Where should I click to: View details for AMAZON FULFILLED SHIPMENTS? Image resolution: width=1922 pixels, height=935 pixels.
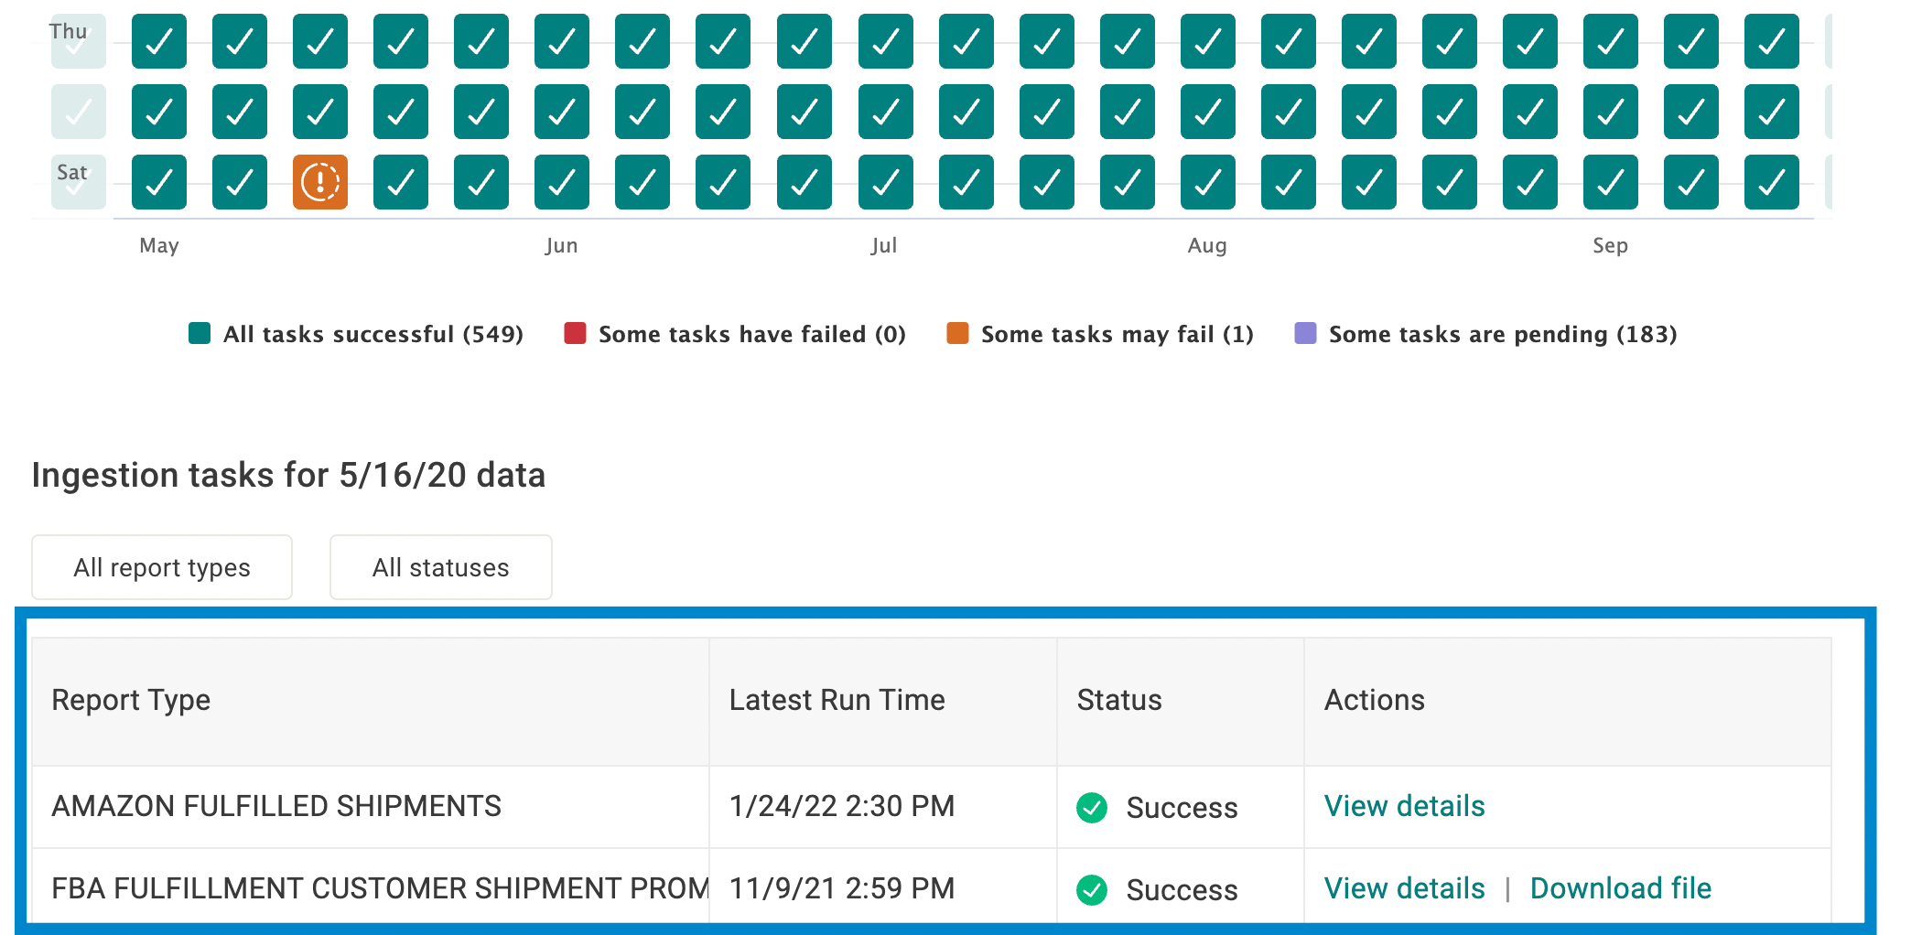point(1404,806)
